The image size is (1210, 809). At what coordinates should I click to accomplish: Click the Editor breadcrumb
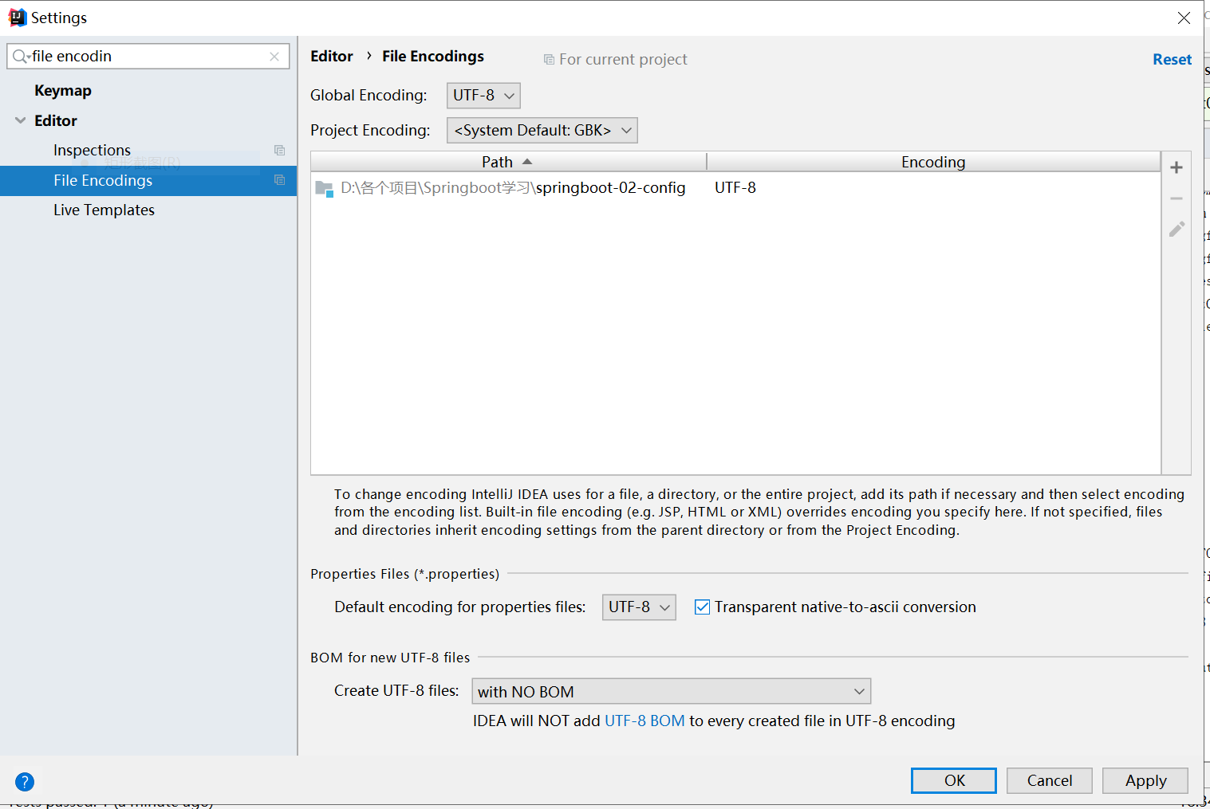[332, 56]
